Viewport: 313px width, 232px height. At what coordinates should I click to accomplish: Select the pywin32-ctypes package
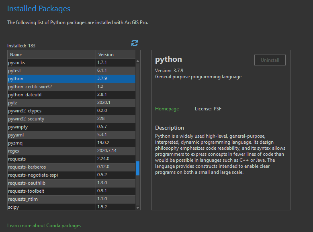pyautogui.click(x=72, y=111)
